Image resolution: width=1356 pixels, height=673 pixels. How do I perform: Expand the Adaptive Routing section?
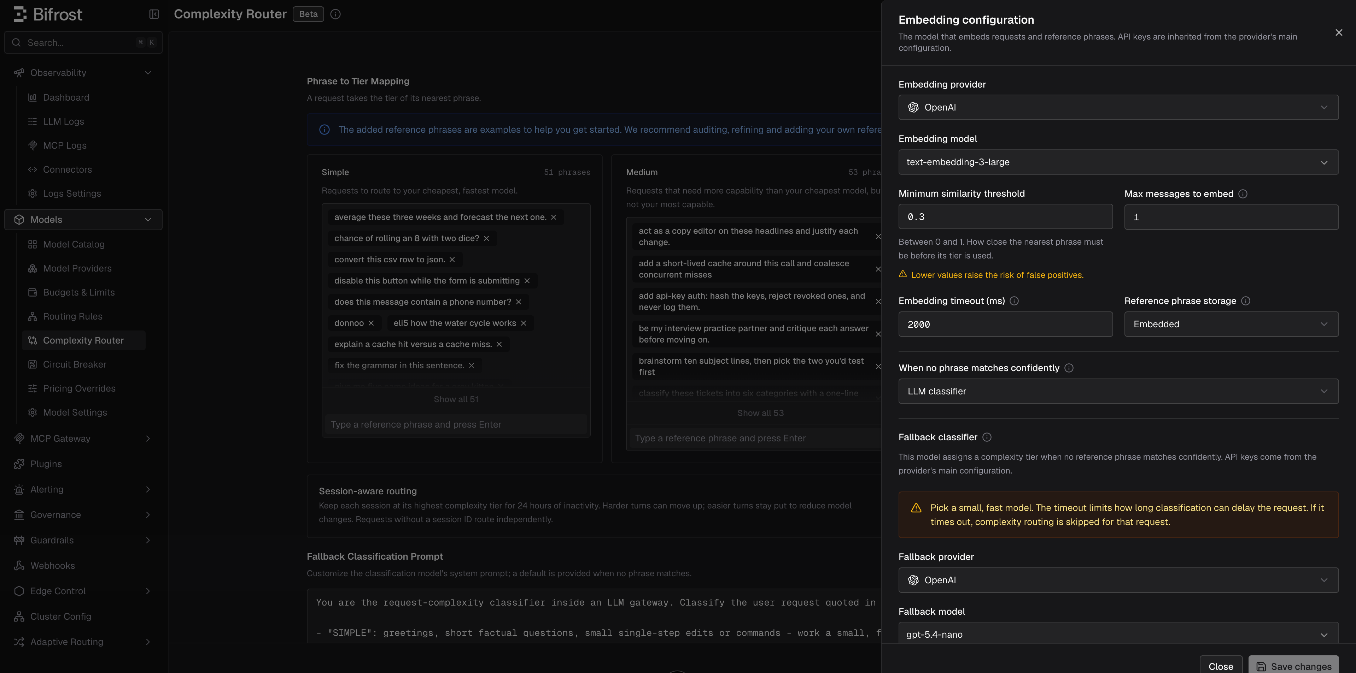pos(83,642)
